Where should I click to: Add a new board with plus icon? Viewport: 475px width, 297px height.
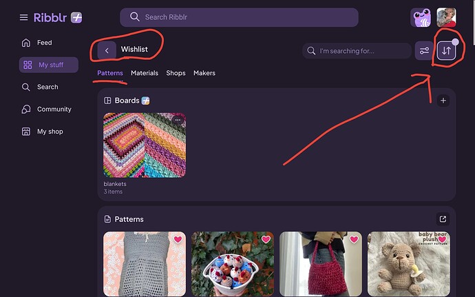443,101
